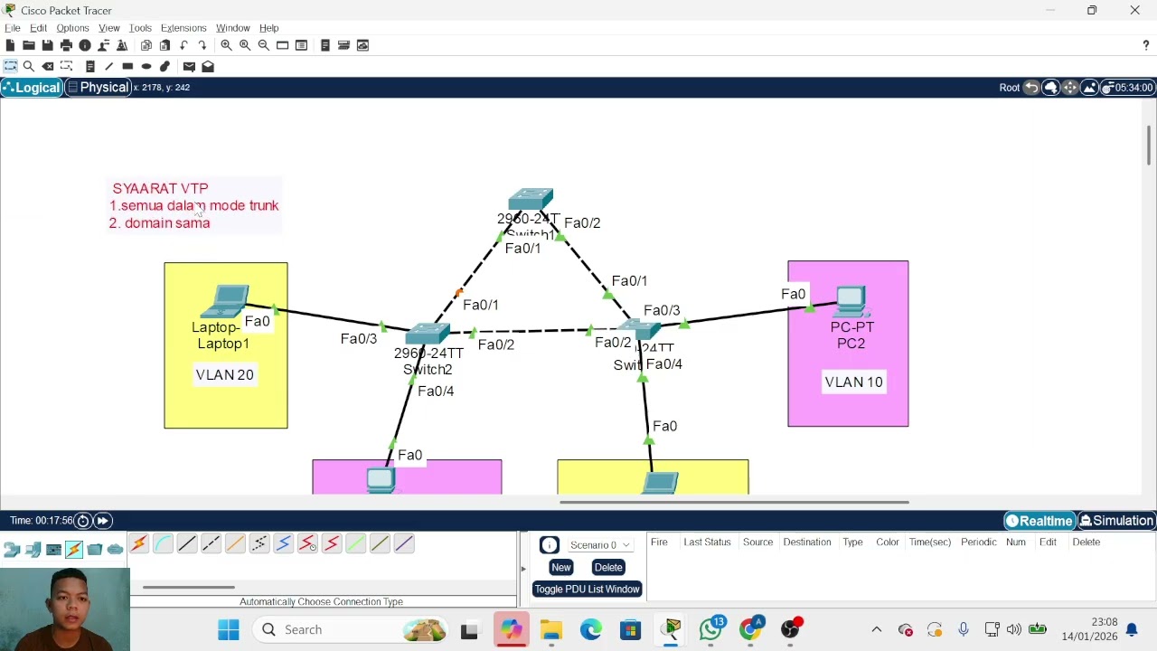The width and height of the screenshot is (1157, 651).
Task: Choose the Inspect magnifier tool
Action: point(29,66)
